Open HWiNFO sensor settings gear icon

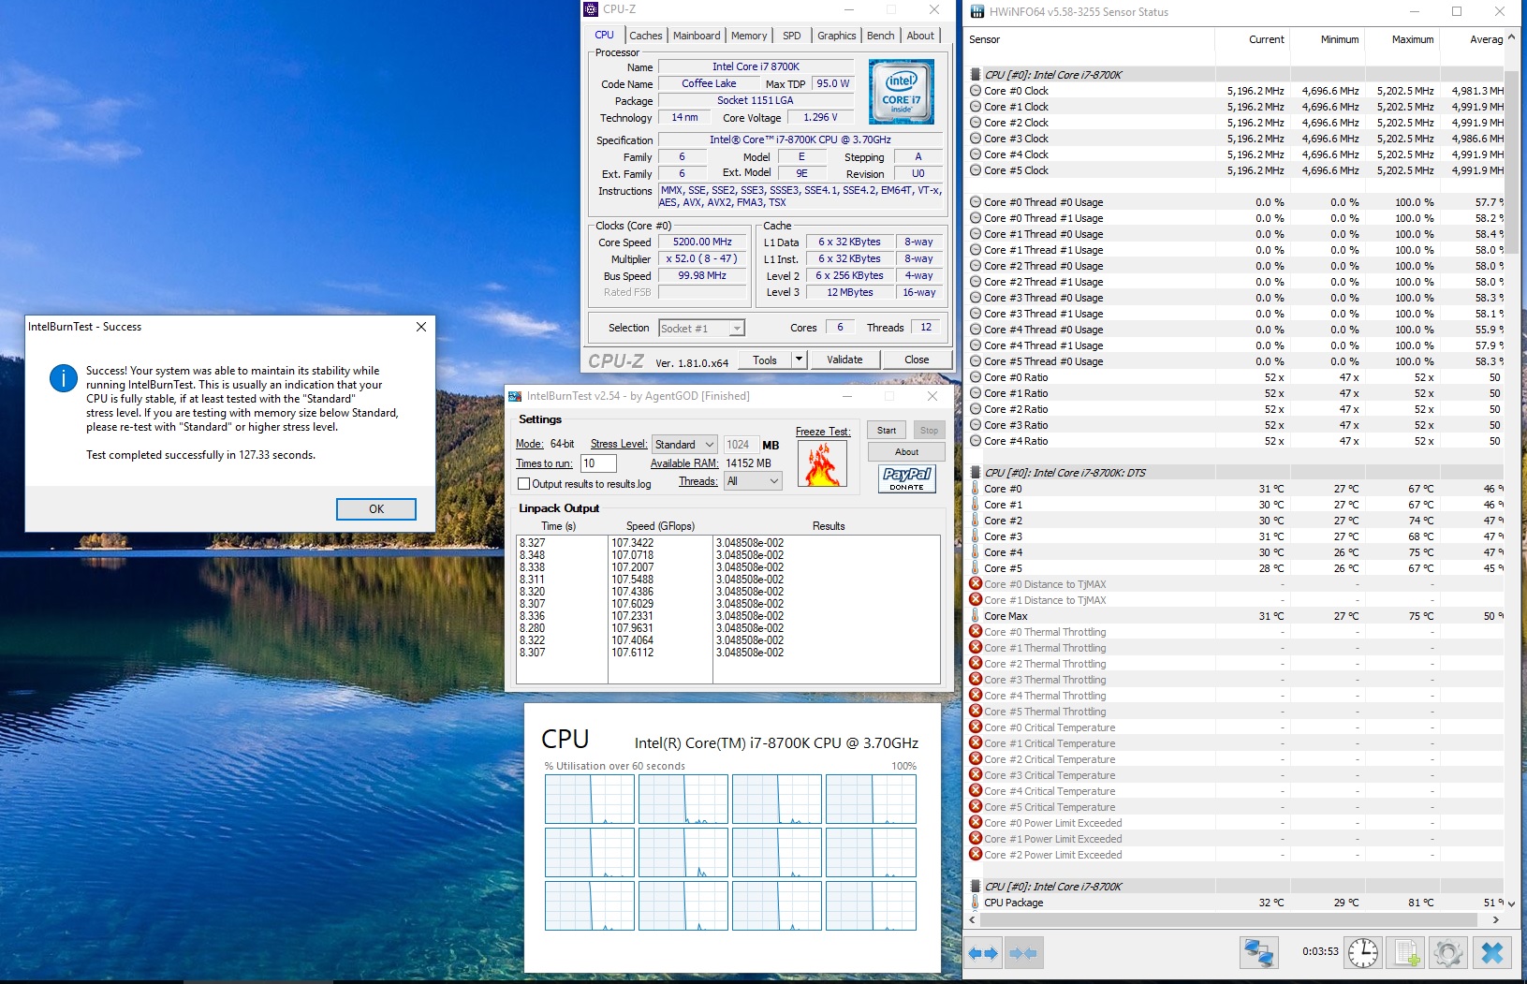click(1448, 953)
